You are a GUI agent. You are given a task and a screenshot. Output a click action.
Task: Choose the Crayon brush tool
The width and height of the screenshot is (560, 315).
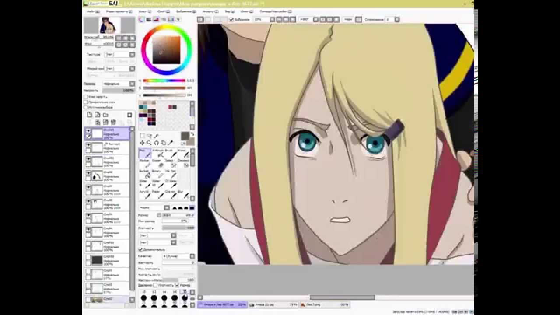coord(171,194)
